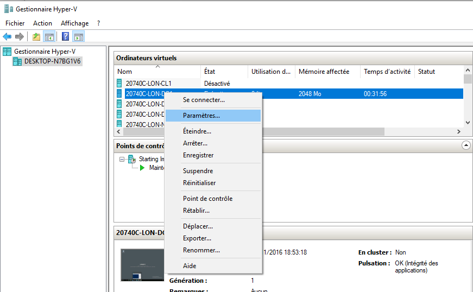Click the Pulsation OK heartbeat value
This screenshot has width=473, height=292.
tap(417, 266)
